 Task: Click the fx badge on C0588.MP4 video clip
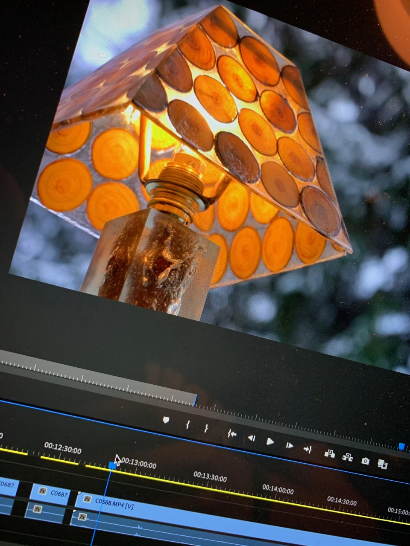(87, 499)
